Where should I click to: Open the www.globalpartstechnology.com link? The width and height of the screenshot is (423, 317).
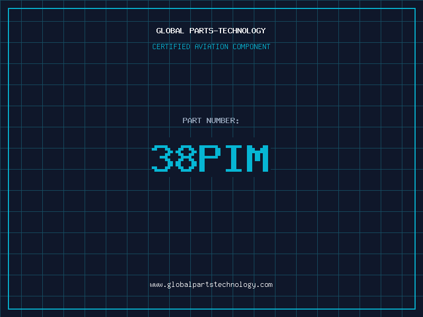[x=211, y=285]
